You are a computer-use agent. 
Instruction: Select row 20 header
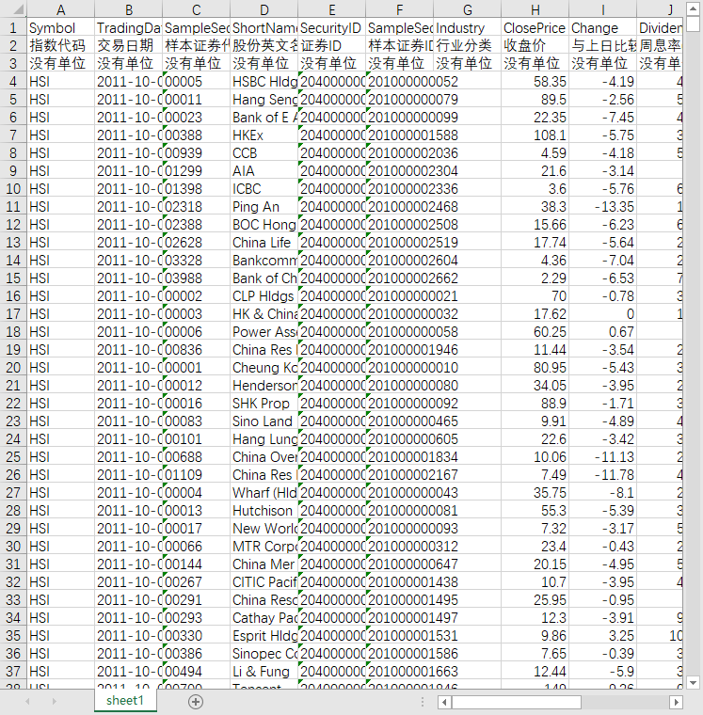tap(13, 368)
